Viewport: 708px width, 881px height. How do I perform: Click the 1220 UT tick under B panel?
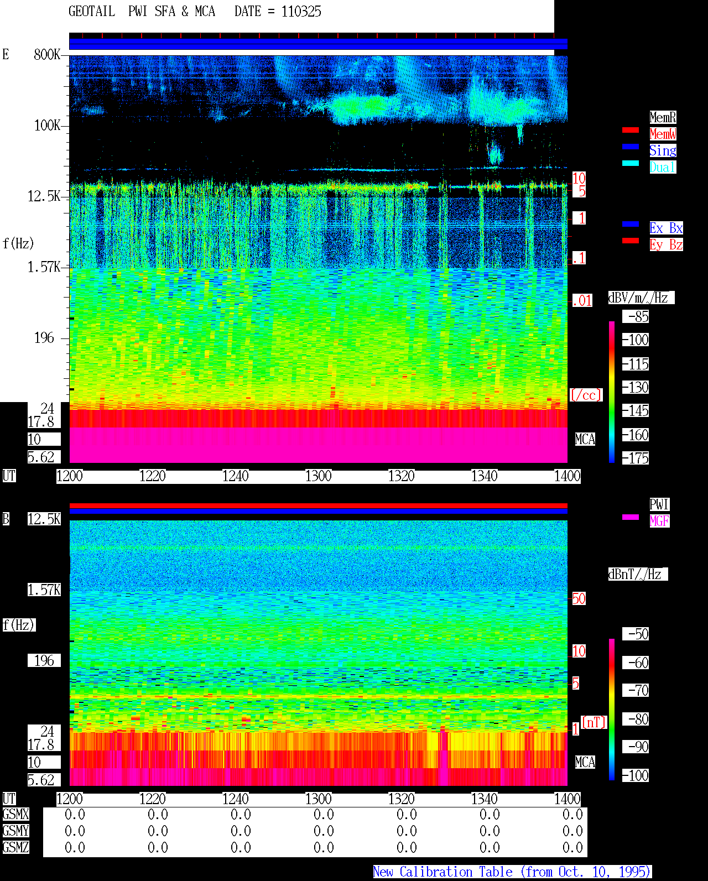[153, 799]
